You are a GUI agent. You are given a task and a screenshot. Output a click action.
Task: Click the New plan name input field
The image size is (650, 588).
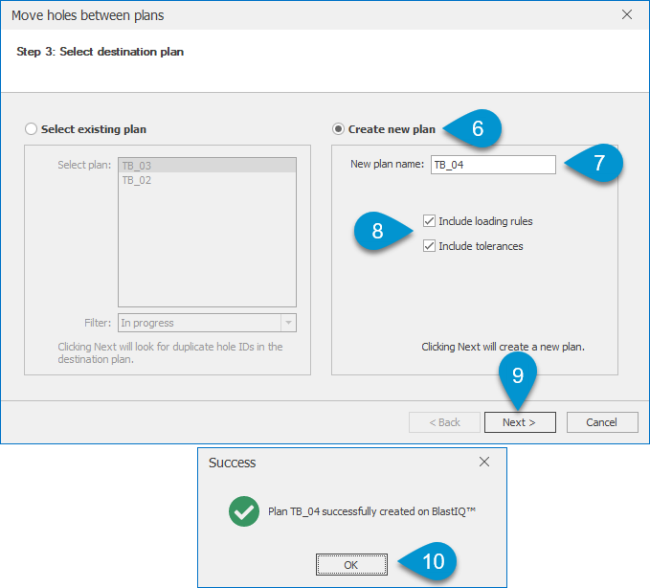click(493, 165)
